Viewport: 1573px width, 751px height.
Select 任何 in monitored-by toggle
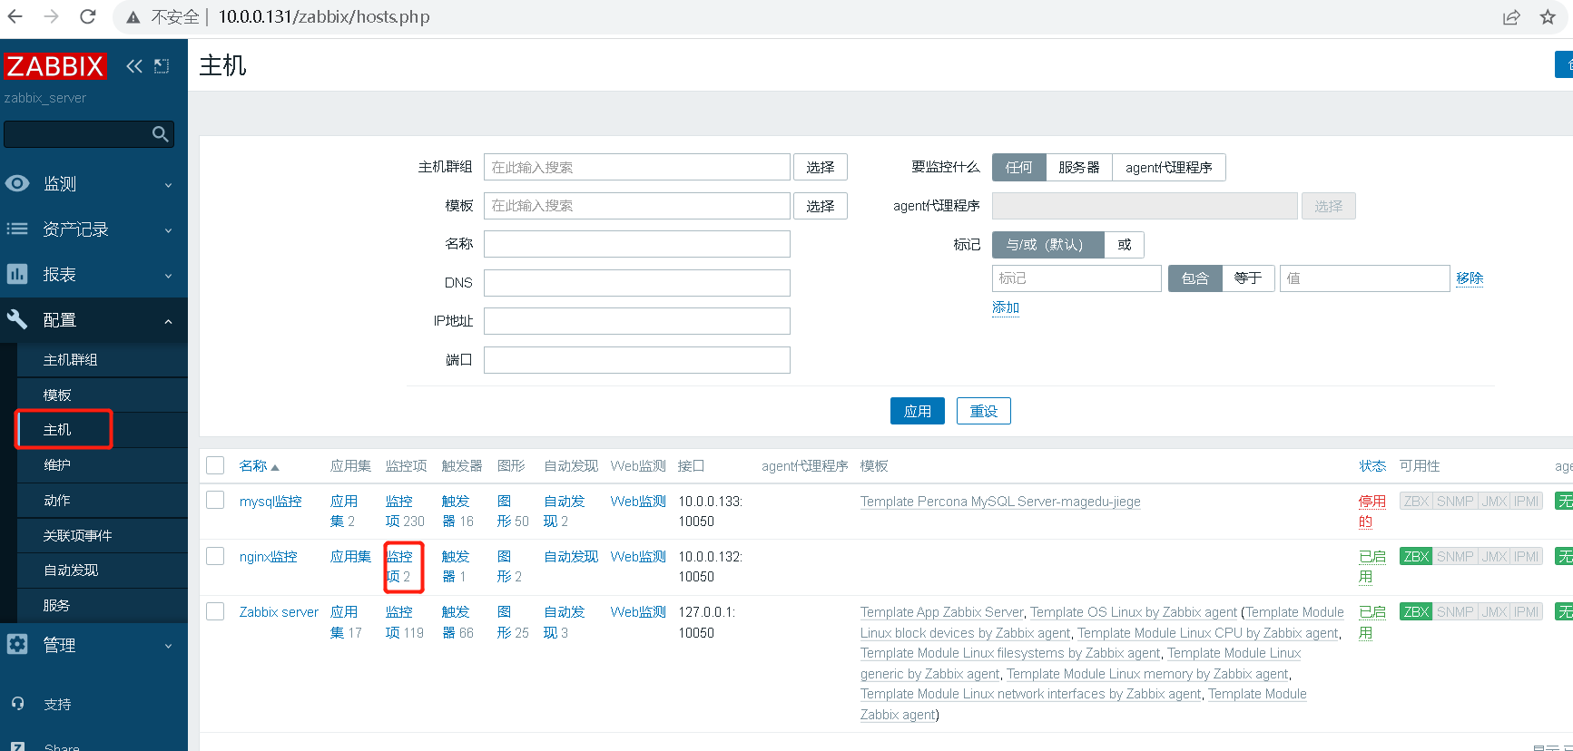click(1019, 168)
